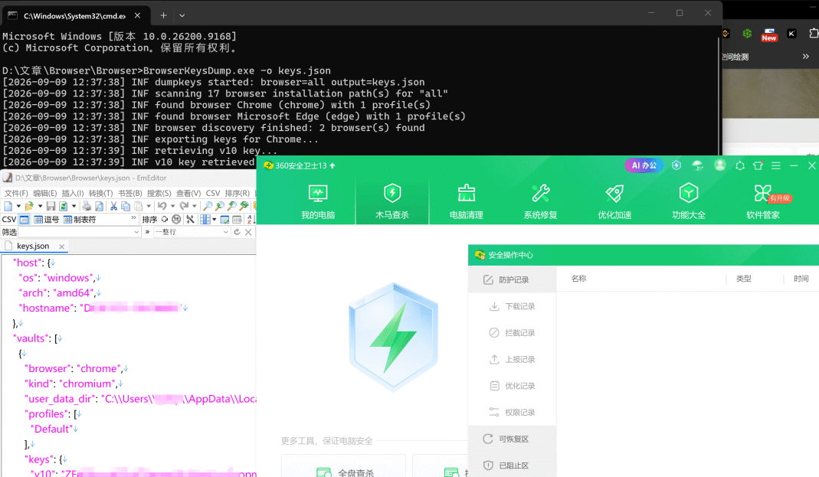Expand New file dropdown arrow in EmEditor
This screenshot has width=819, height=477.
(18, 206)
